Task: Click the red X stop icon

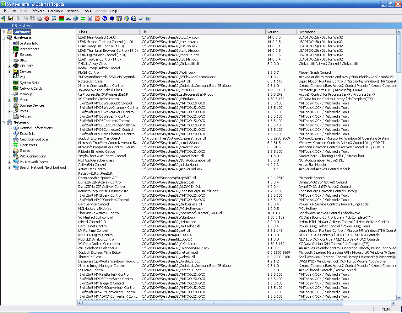Action: (47, 19)
